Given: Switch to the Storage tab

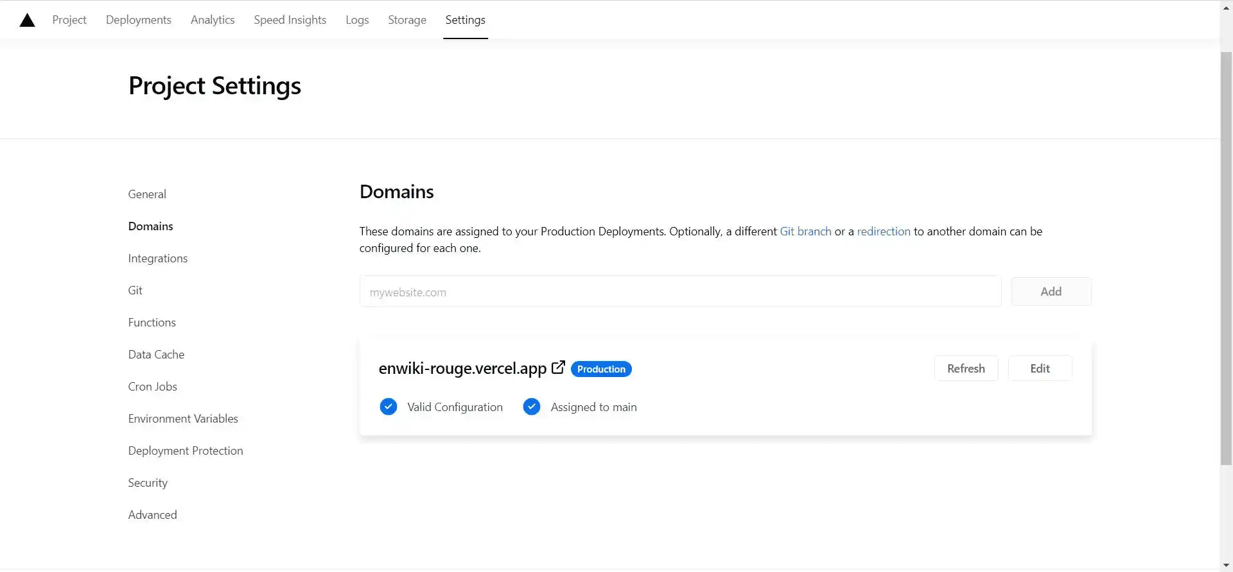Looking at the screenshot, I should (x=407, y=20).
